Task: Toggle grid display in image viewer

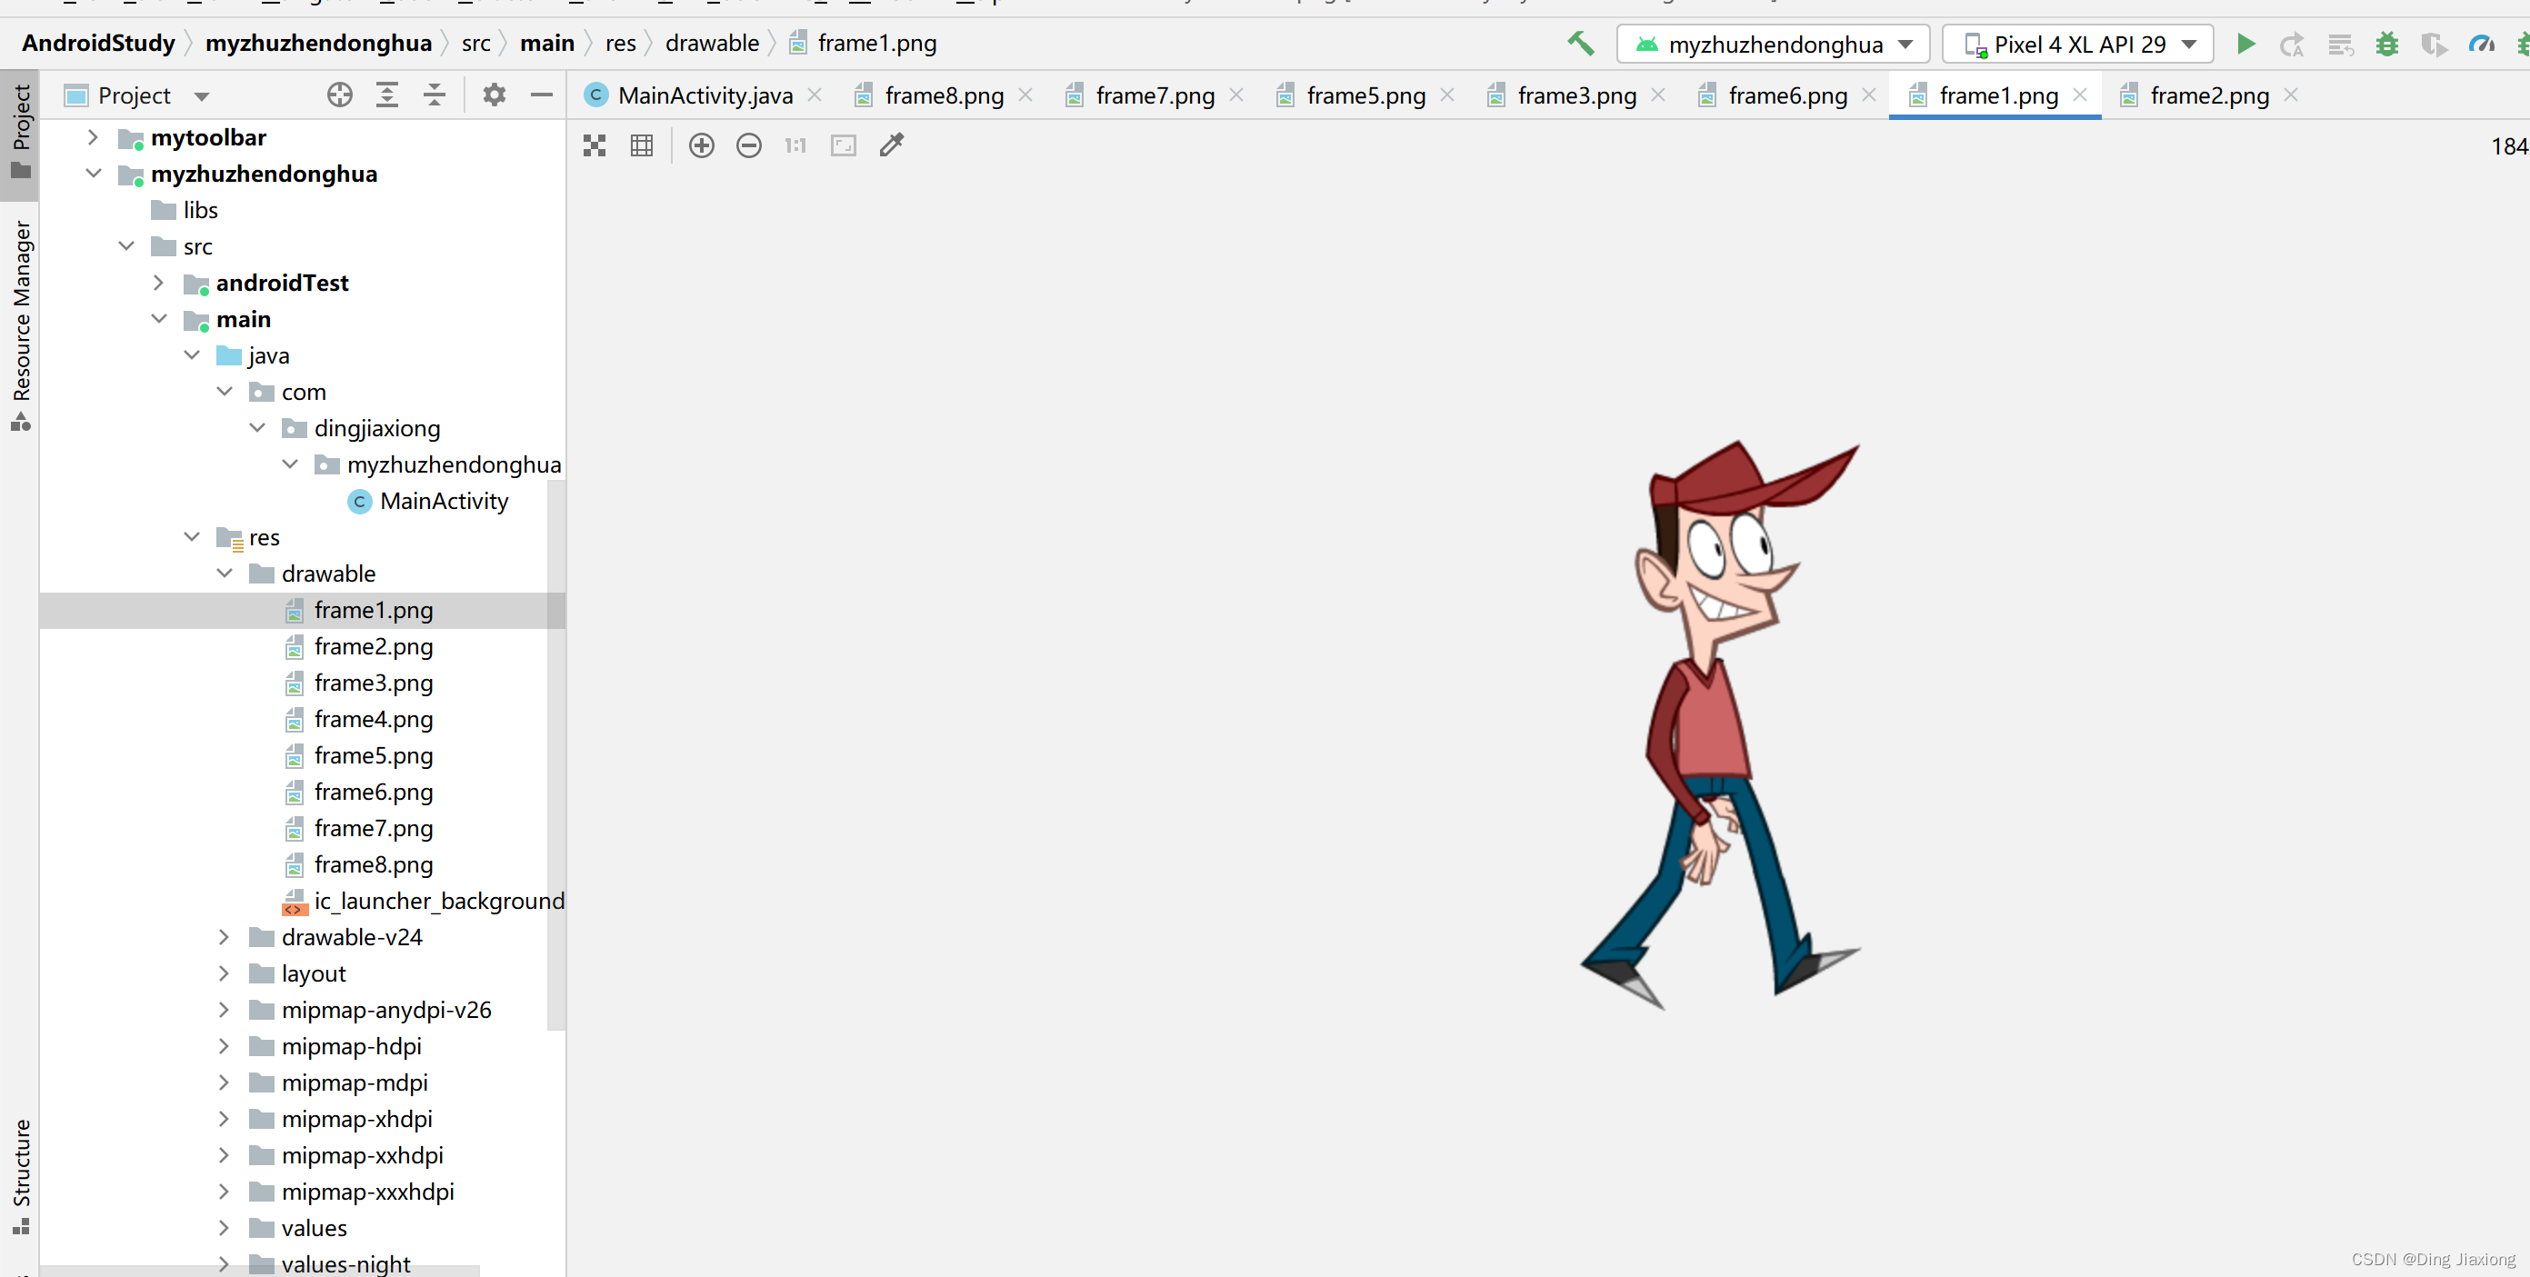Action: click(641, 146)
